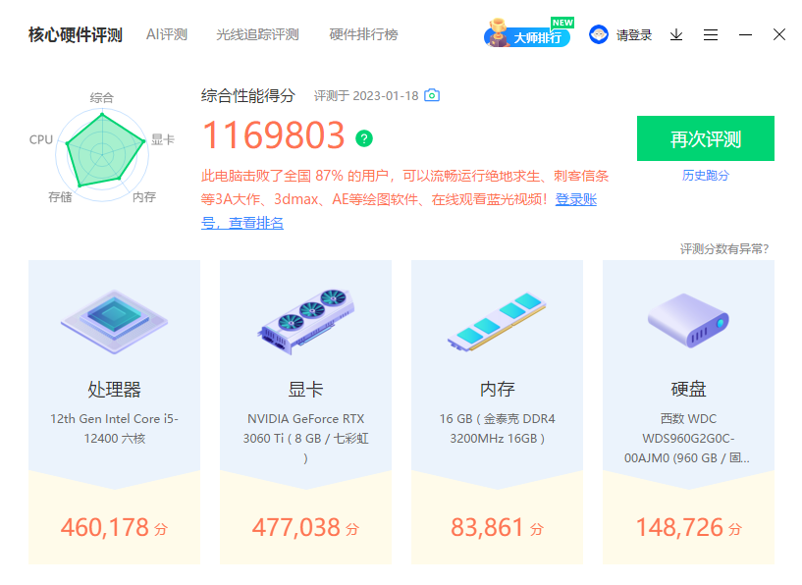The image size is (802, 585).
Task: Click the memory score 83,861
Action: pos(488,527)
